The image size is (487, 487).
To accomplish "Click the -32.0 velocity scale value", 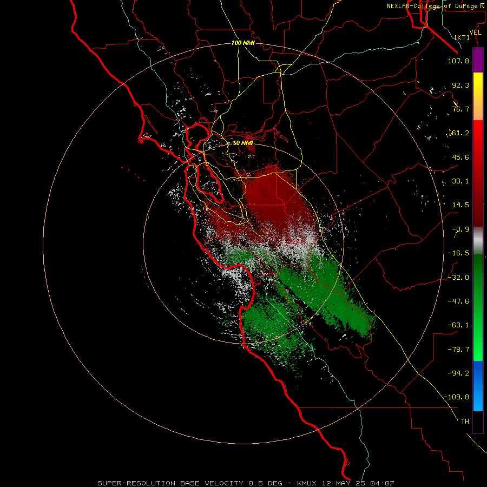I will click(x=458, y=278).
